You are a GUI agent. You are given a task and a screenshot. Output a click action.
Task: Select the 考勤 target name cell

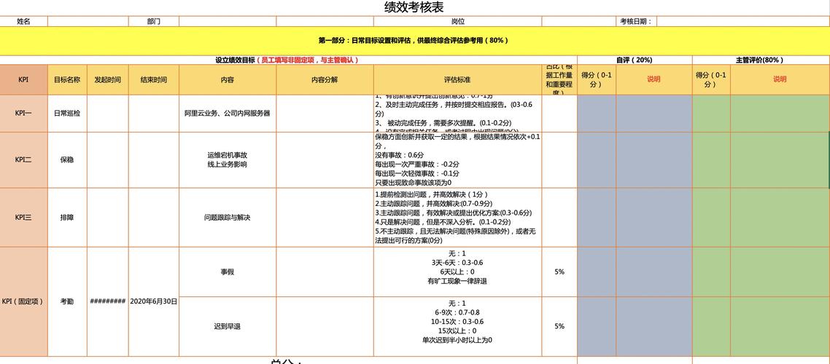(67, 301)
